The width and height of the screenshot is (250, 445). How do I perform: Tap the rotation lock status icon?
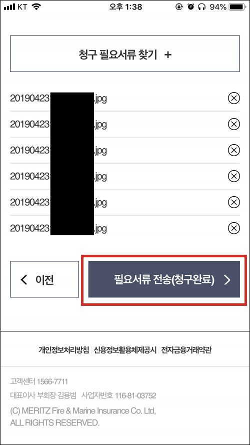179,7
